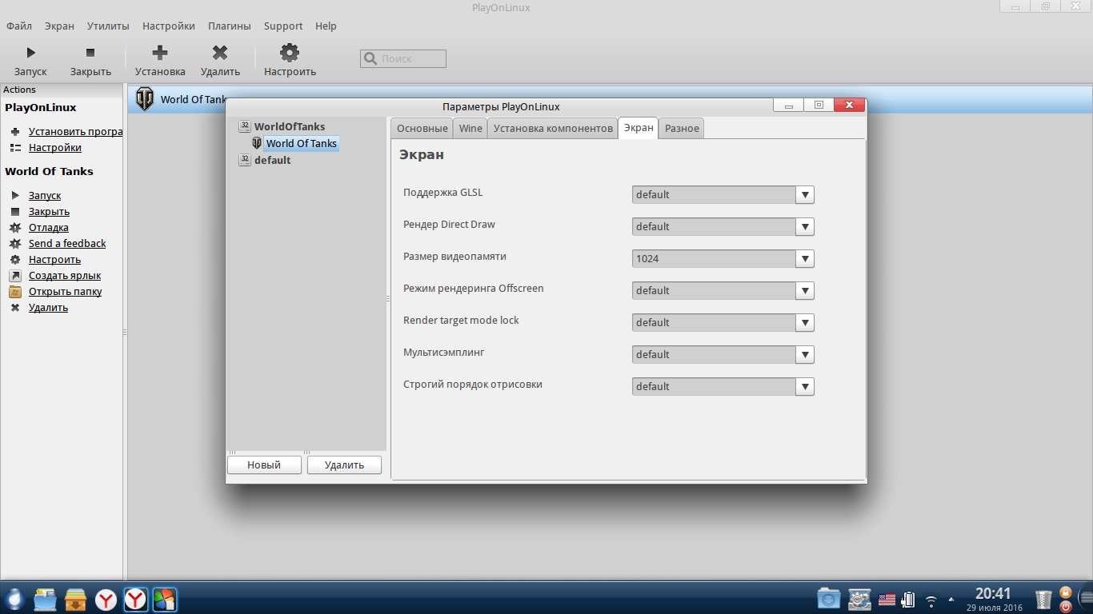Switch to the Установка компонентов tab
Screen dimensions: 1093x614
(553, 129)
